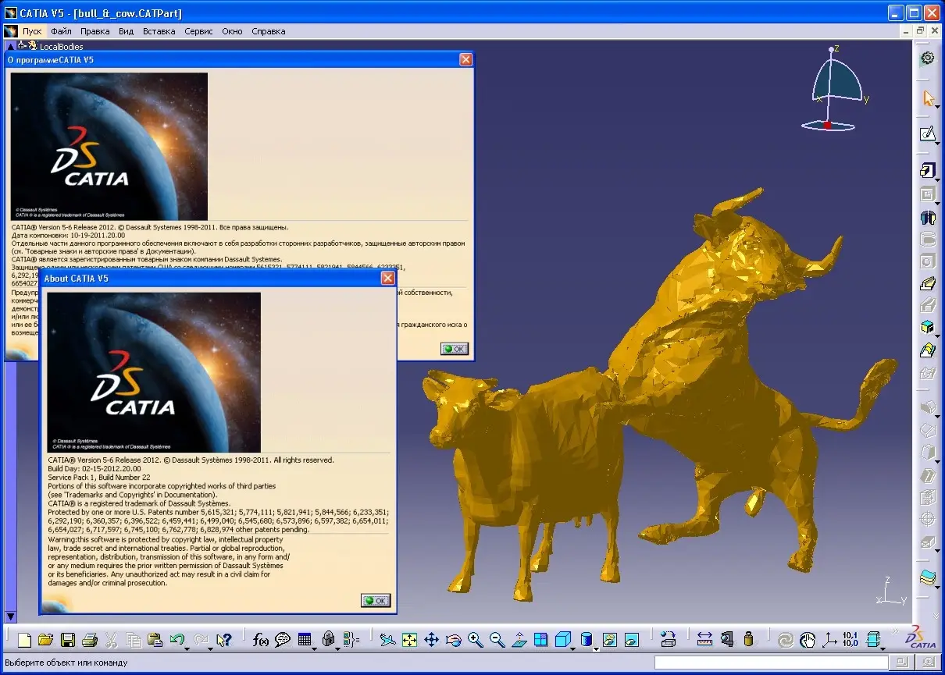Open the workbench gear icon

coord(928,58)
